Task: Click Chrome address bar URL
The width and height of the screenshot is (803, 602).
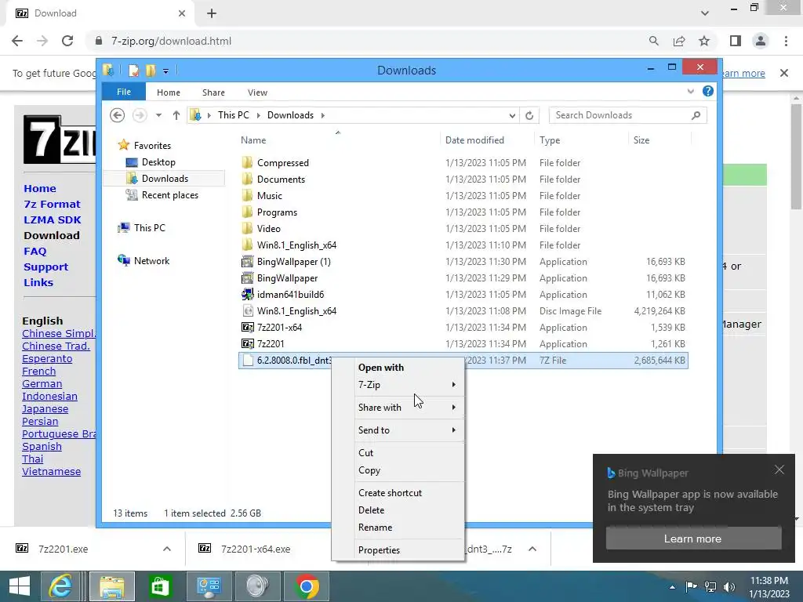Action: [172, 41]
